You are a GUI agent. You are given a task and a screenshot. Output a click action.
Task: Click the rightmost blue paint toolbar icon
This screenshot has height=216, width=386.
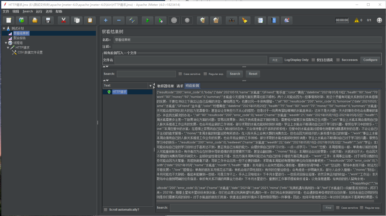[287, 20]
